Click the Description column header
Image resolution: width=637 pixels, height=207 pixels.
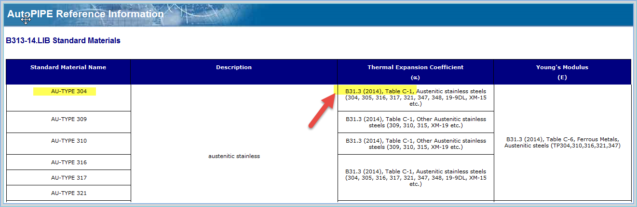click(234, 72)
